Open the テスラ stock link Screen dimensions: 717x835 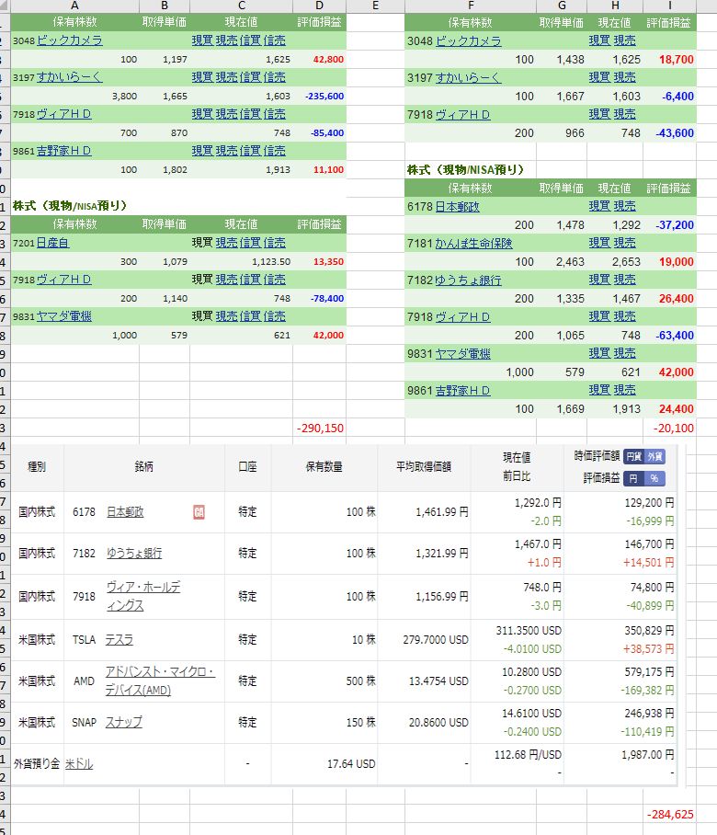coord(119,639)
